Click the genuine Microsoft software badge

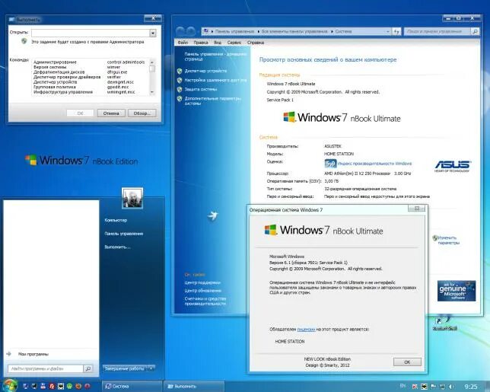pyautogui.click(x=457, y=291)
